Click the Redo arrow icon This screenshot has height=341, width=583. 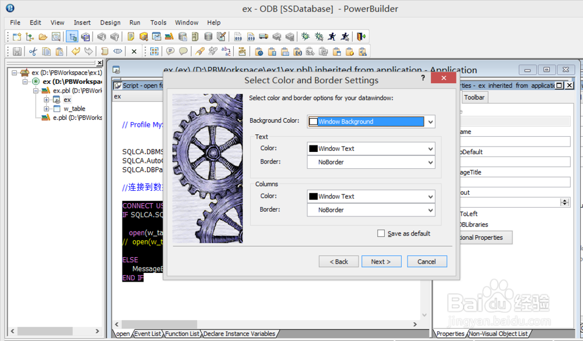point(89,51)
